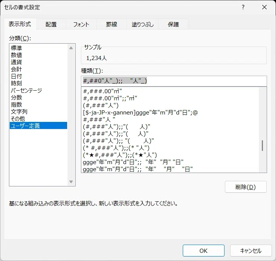Select 標準 in the category list

(x=38, y=48)
